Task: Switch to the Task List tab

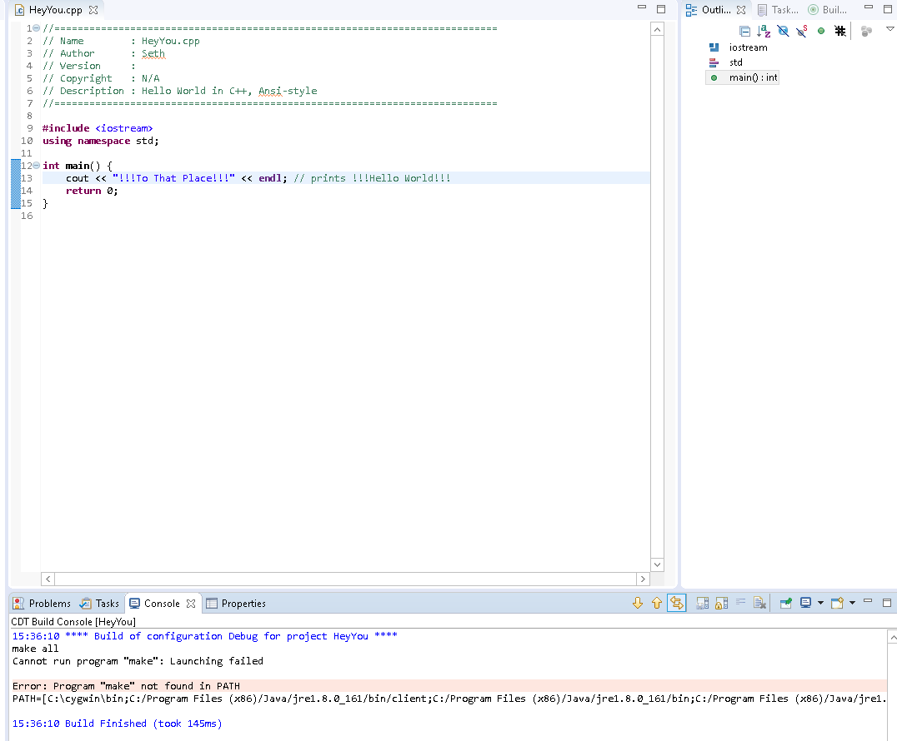Action: pos(778,10)
